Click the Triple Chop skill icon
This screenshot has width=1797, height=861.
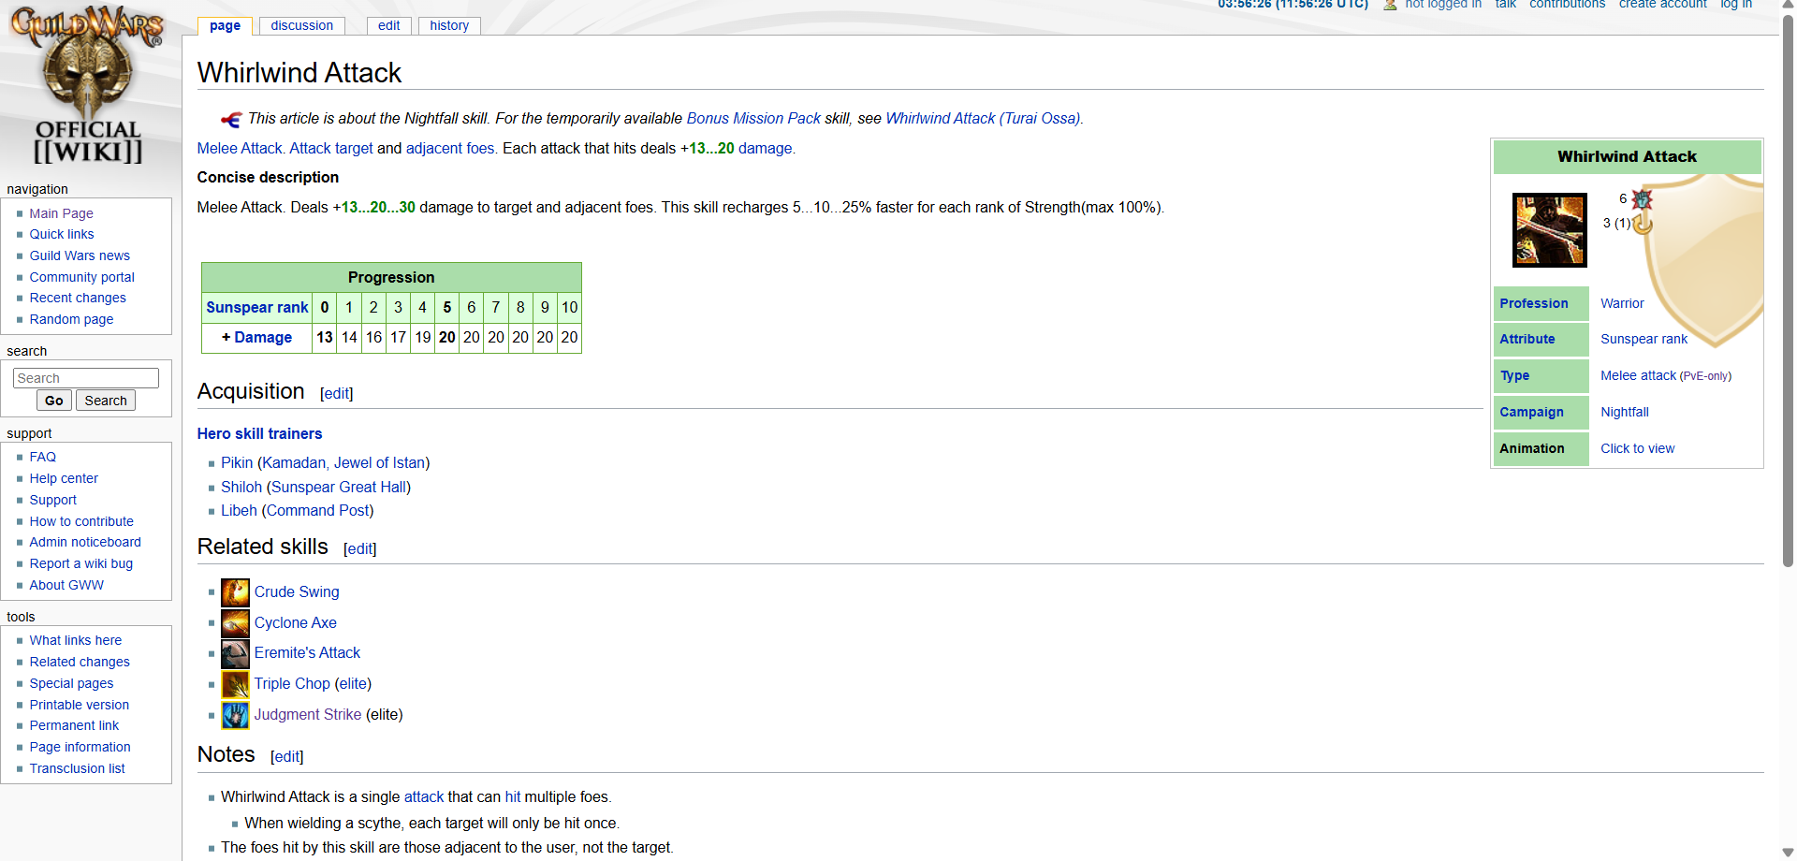tap(235, 684)
